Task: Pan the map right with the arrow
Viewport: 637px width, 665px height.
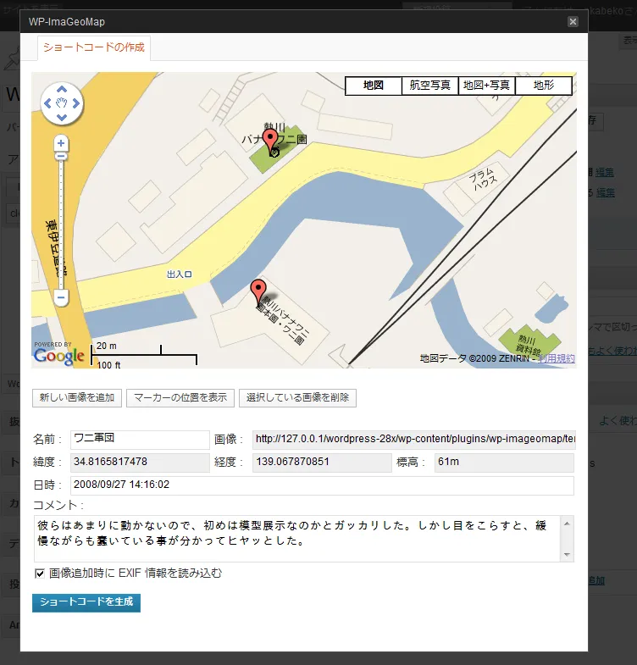Action: 76,103
